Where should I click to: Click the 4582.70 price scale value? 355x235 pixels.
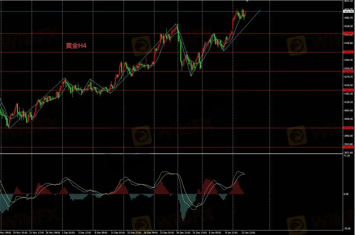pos(348,18)
